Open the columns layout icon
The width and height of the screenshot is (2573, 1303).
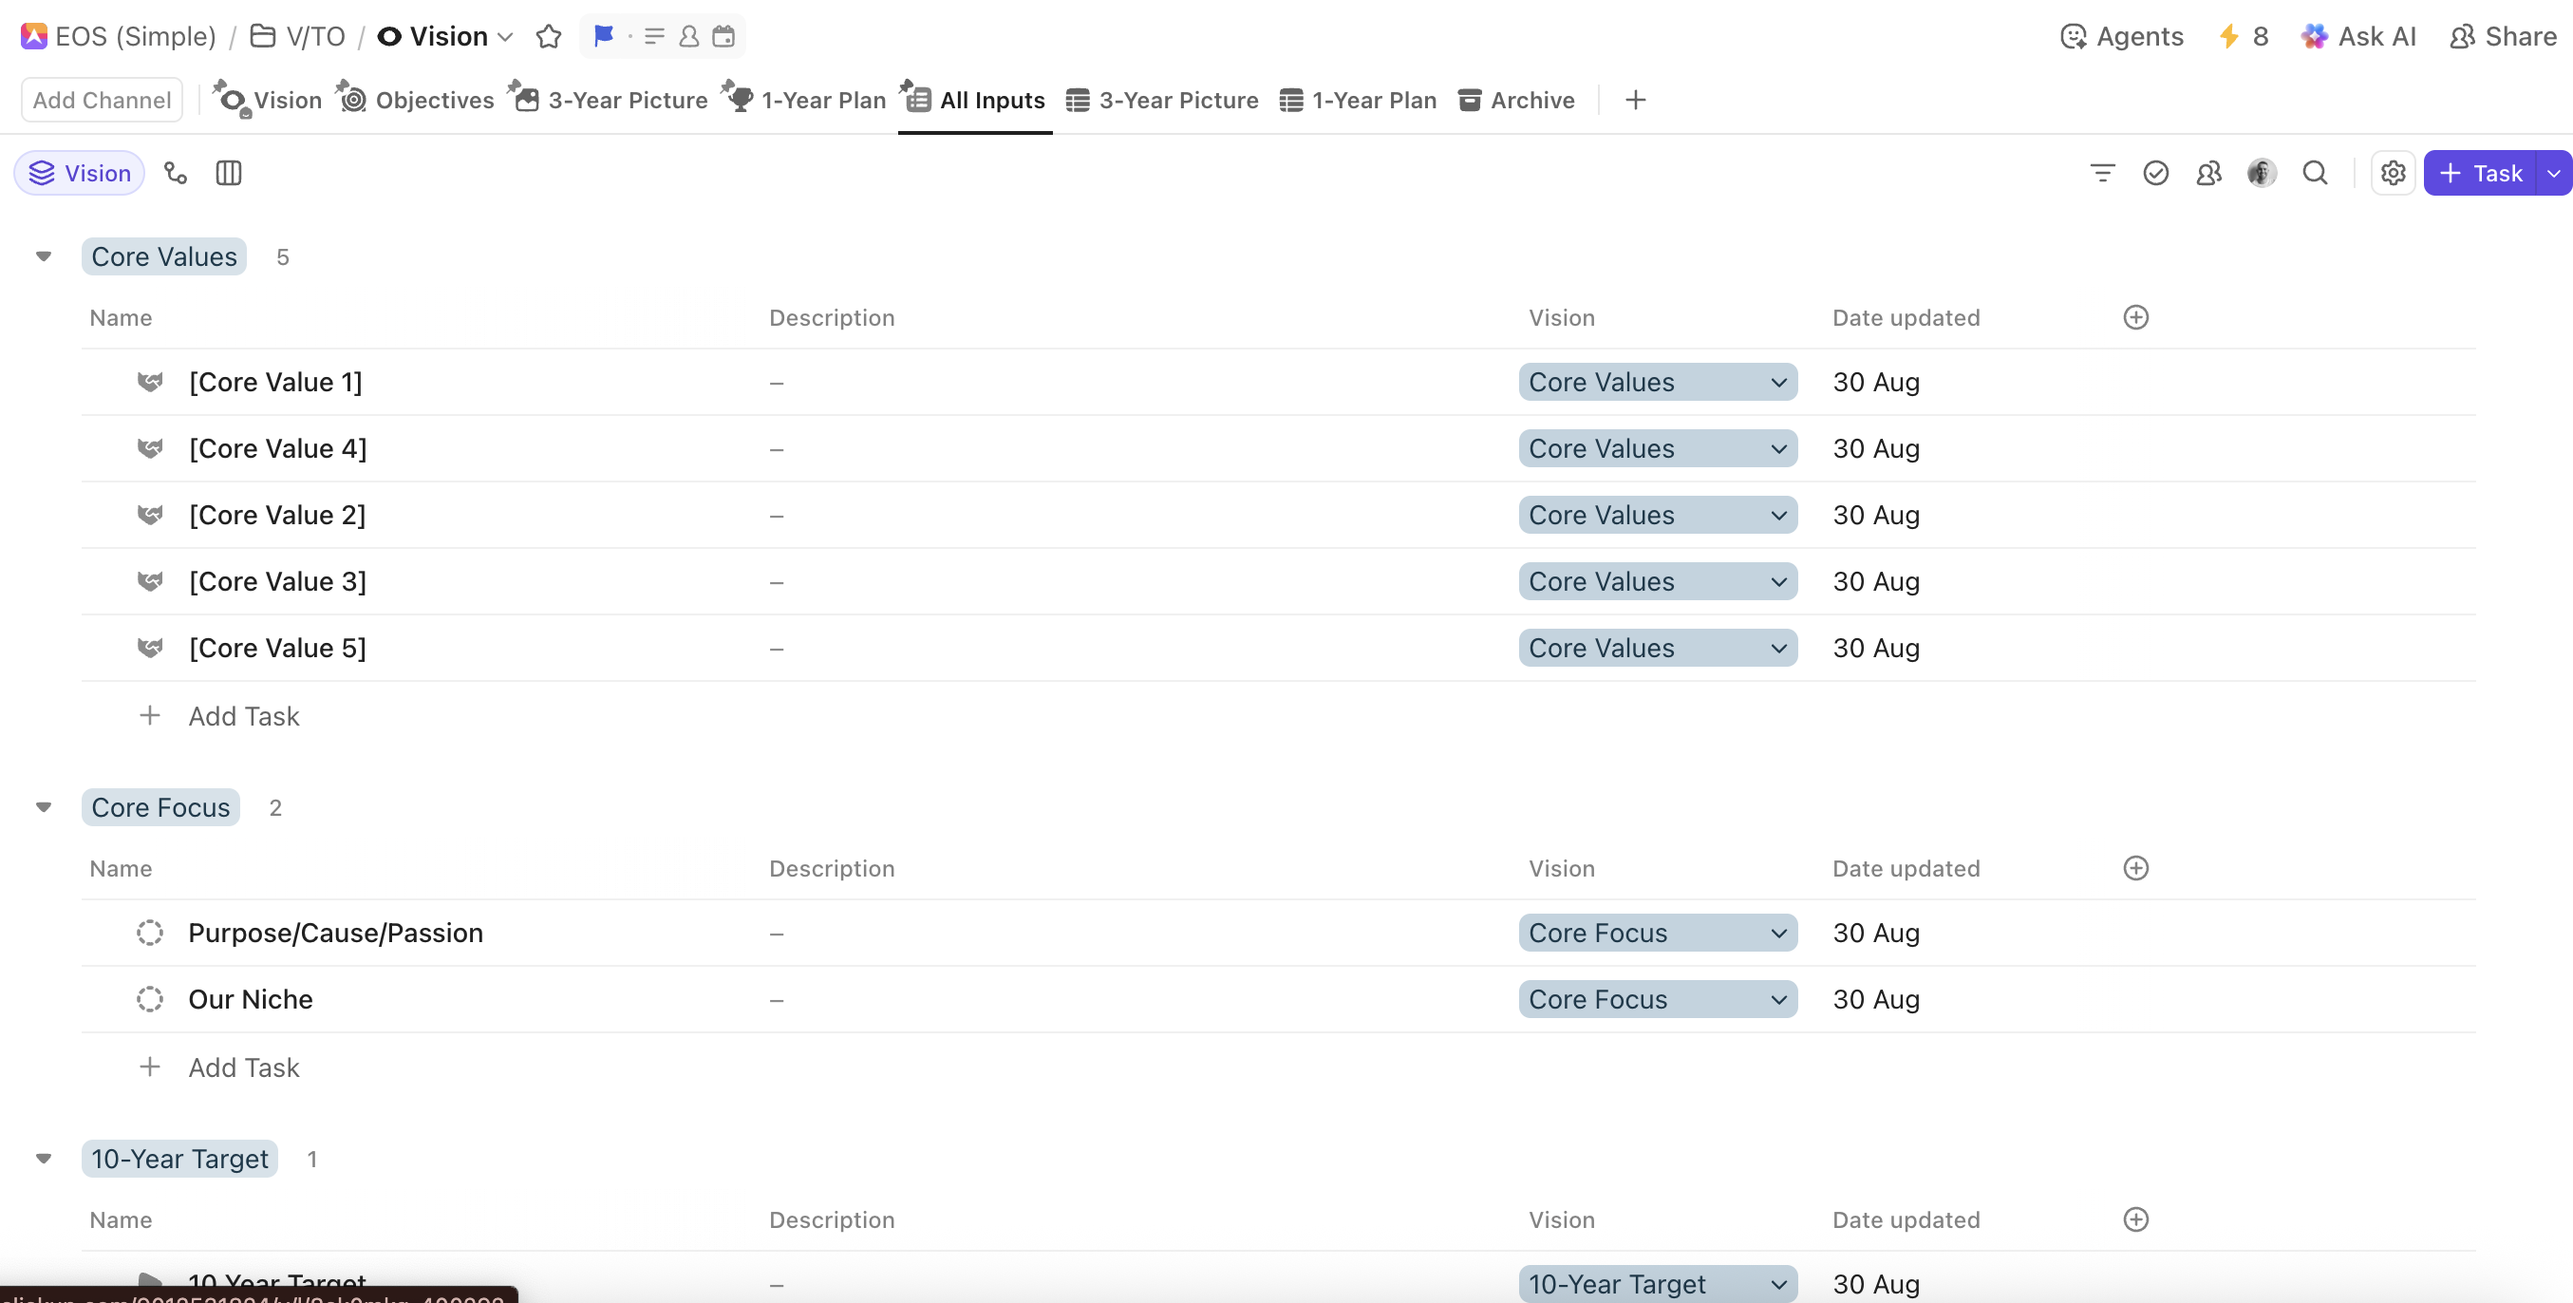[x=229, y=173]
